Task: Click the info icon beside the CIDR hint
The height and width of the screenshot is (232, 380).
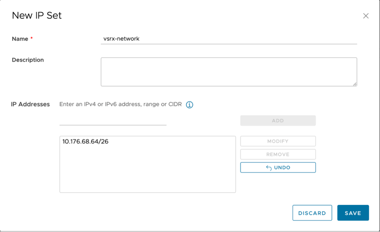Action: tap(189, 105)
